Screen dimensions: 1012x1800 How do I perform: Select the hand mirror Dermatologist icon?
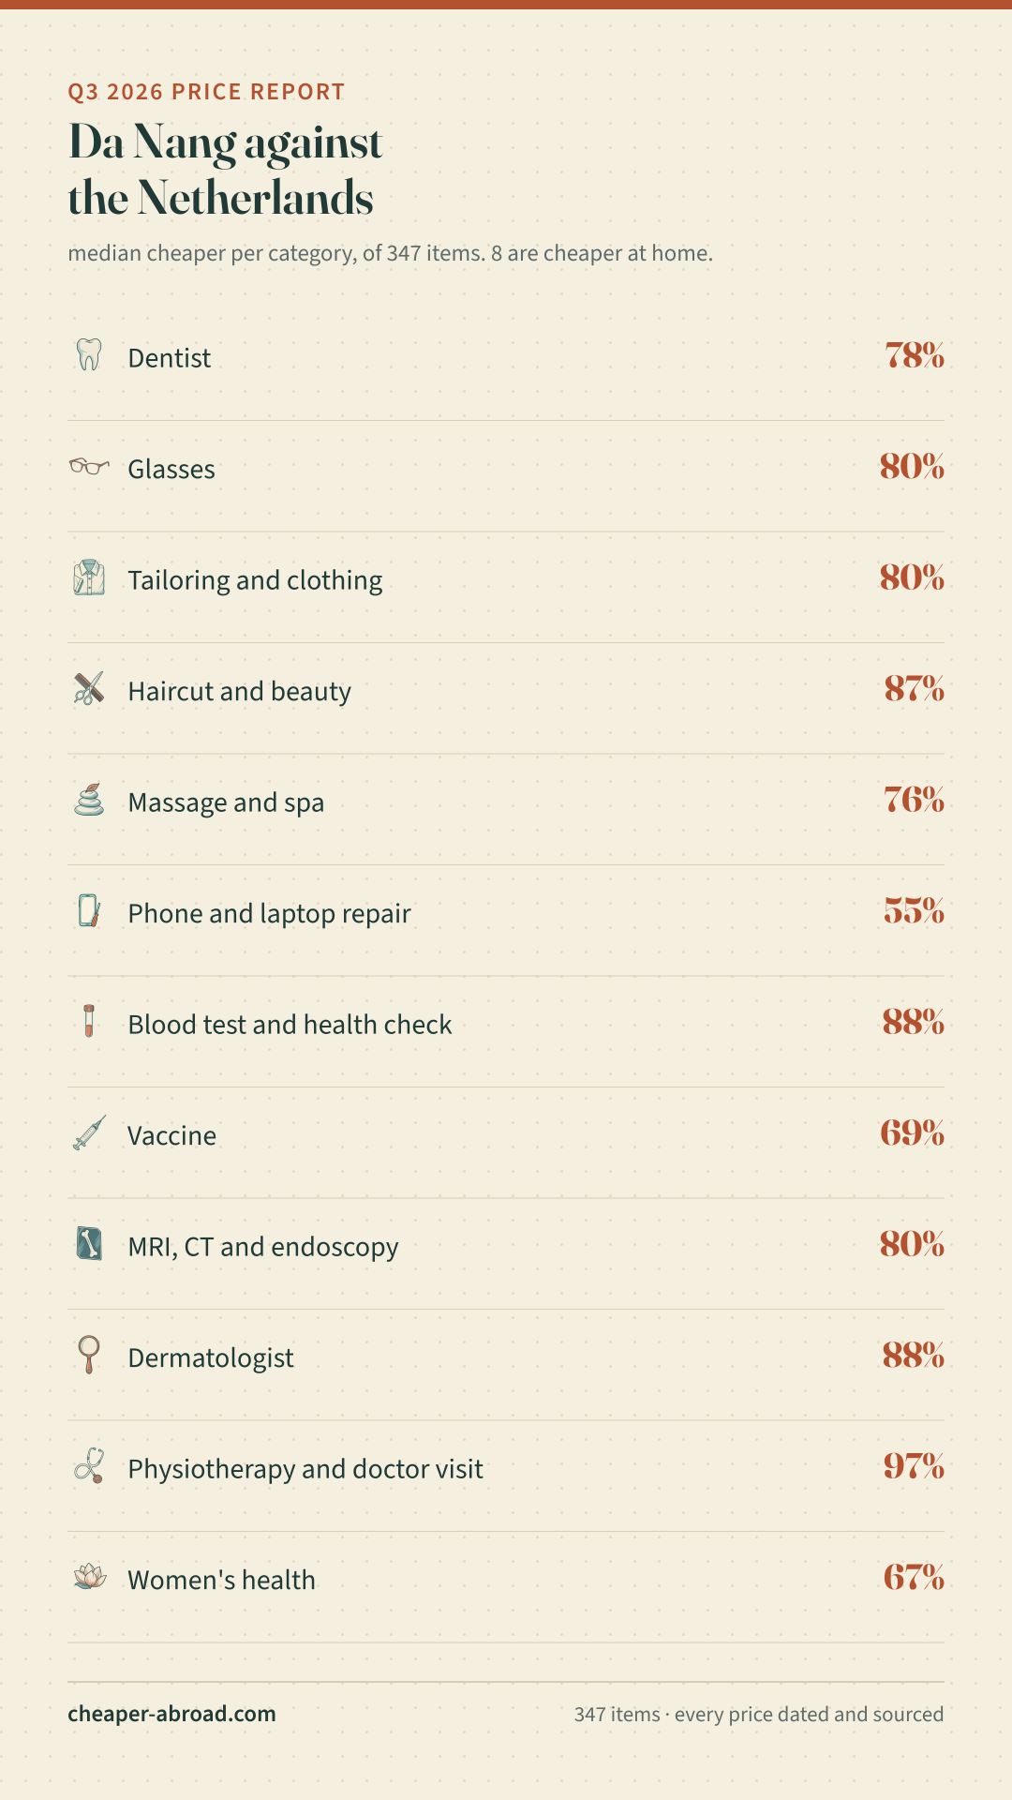[89, 1355]
